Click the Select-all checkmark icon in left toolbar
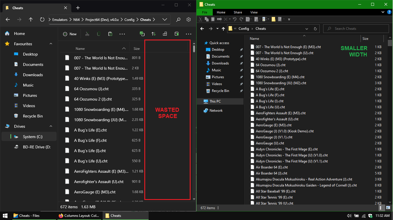The width and height of the screenshot is (393, 220). 142,34
